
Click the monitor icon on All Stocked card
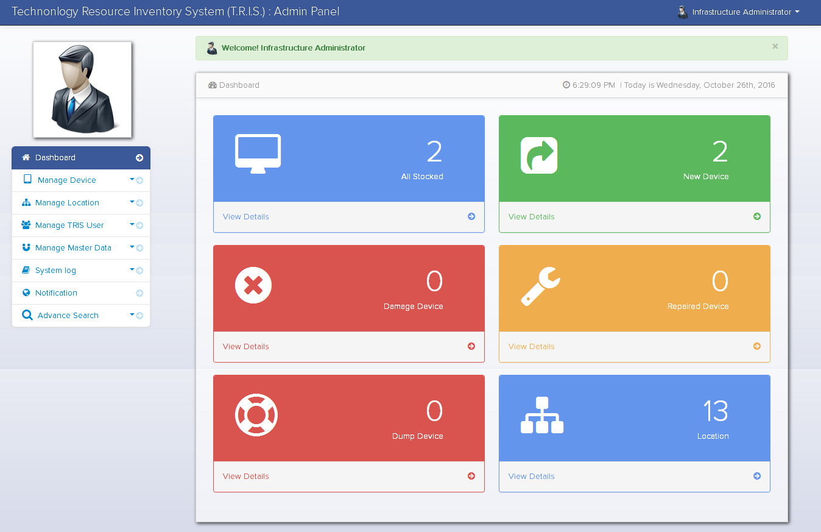pyautogui.click(x=258, y=154)
